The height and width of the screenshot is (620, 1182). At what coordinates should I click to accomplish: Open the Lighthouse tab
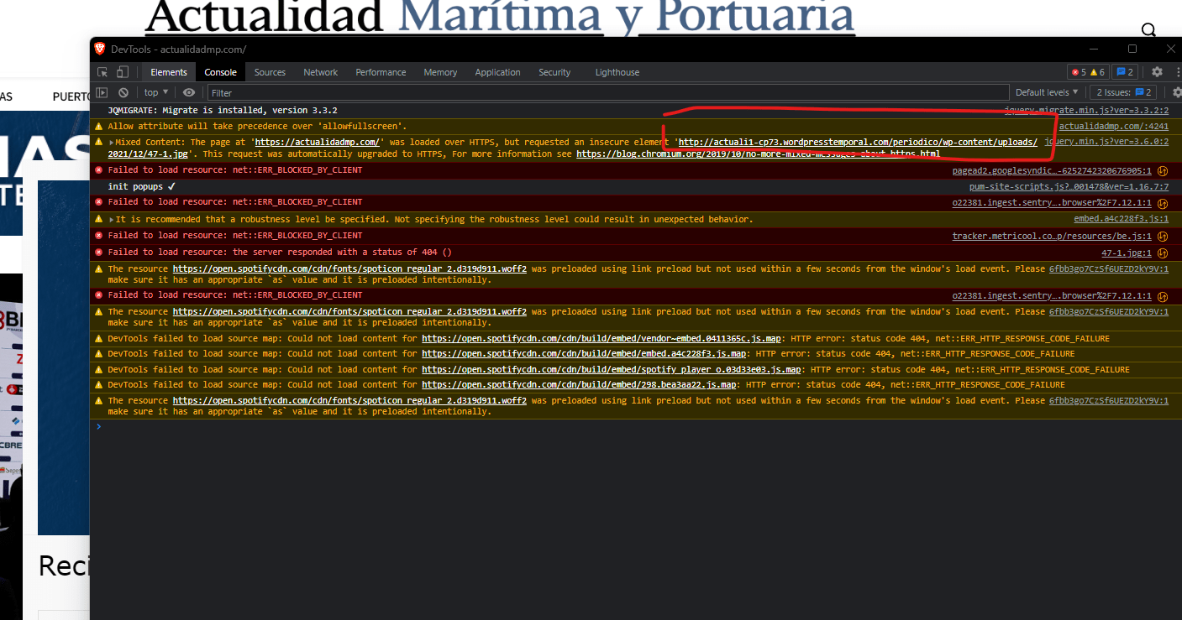(617, 72)
